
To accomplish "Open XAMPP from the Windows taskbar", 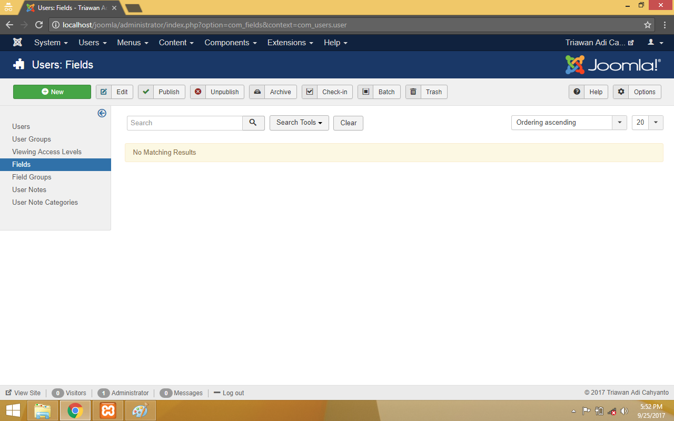I will 108,410.
